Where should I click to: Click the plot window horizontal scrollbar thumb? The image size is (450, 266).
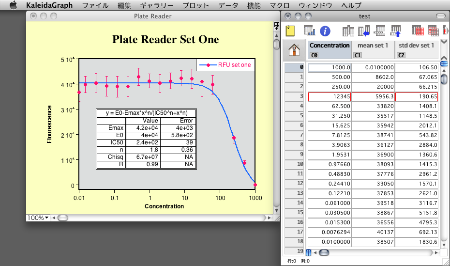click(63, 218)
